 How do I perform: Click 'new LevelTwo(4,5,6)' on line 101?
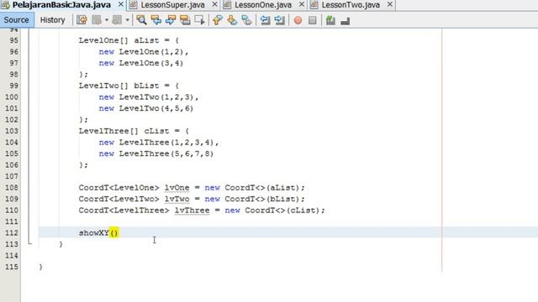pos(146,108)
